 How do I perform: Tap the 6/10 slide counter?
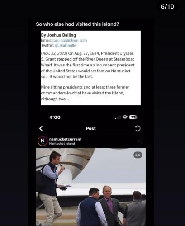click(x=167, y=7)
